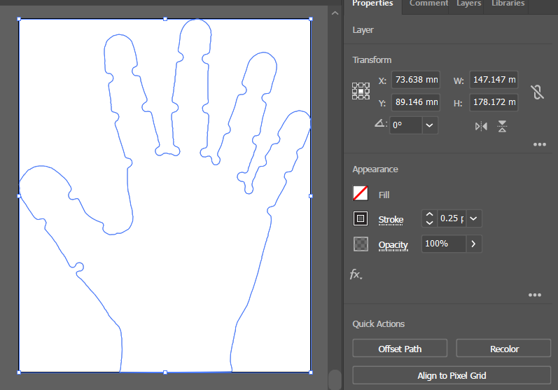558x390 pixels.
Task: Open the Libraries tab
Action: point(508,4)
